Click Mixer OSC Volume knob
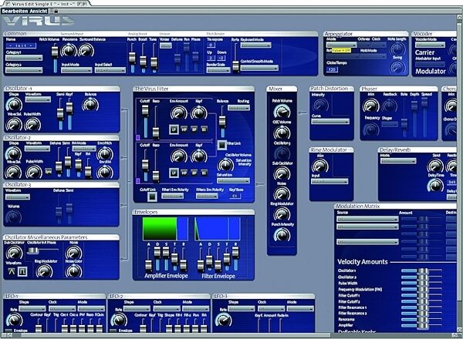 pos(282,133)
